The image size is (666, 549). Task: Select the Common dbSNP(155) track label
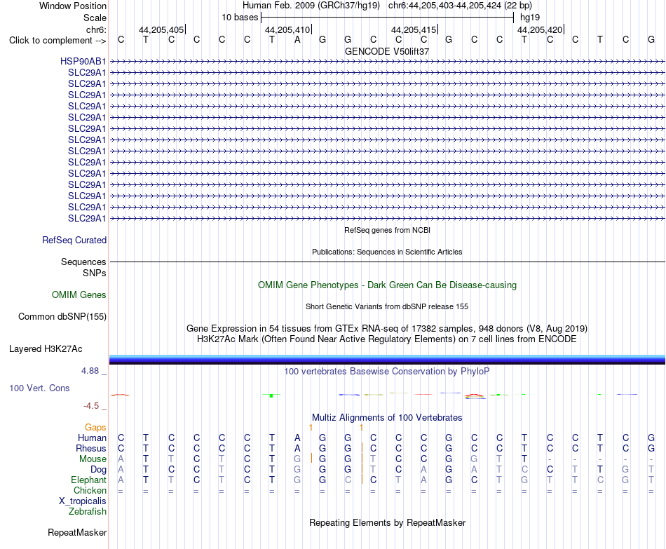[62, 316]
